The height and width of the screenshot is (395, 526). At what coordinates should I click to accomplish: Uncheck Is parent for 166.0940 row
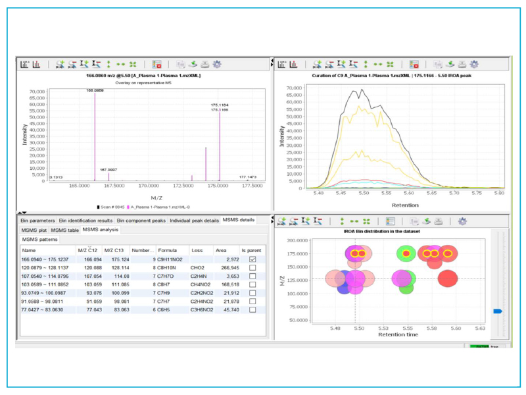pyautogui.click(x=252, y=259)
